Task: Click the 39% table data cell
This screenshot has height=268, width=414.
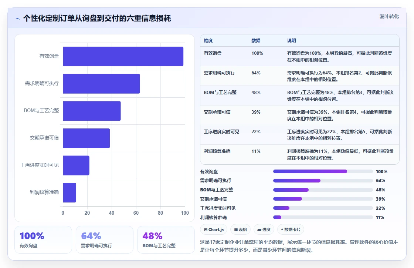Action: (256, 112)
